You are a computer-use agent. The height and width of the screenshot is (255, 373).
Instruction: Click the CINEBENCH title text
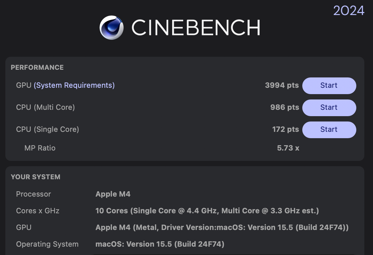pos(196,27)
